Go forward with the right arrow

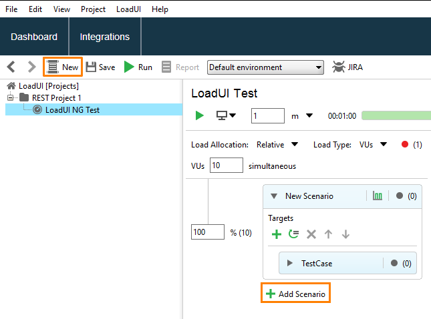31,67
